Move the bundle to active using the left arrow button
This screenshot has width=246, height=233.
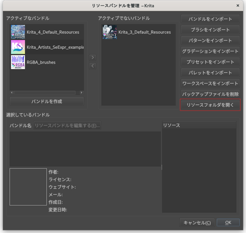click(x=92, y=66)
